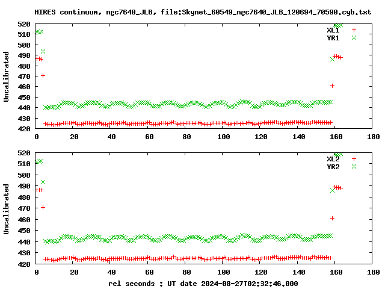
Task: Click the plot title starting with 'HIRES continuum'
Action: click(203, 12)
